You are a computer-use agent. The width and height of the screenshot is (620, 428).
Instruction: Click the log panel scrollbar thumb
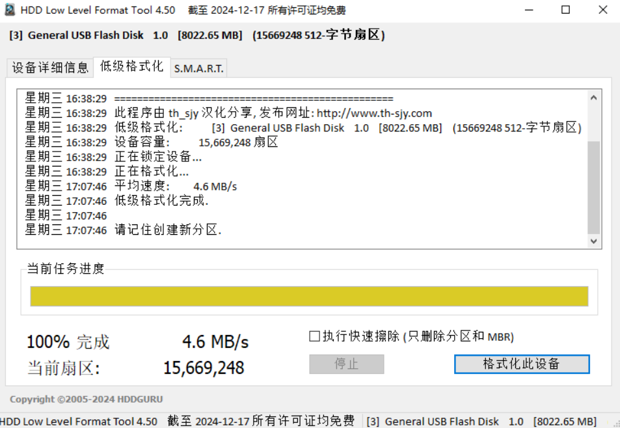(x=593, y=187)
